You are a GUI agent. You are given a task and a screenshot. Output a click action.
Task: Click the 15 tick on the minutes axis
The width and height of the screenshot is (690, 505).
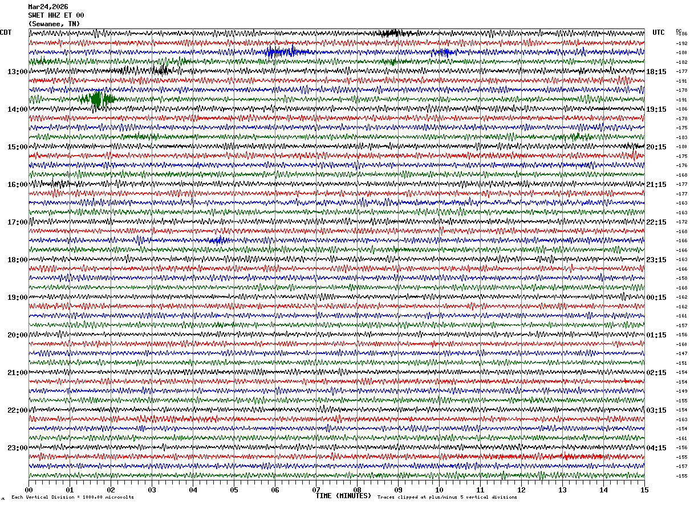tap(644, 490)
